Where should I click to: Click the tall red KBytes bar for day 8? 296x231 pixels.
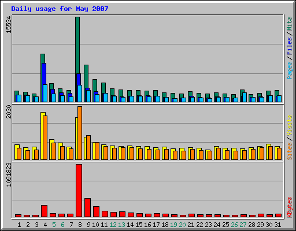(x=79, y=191)
